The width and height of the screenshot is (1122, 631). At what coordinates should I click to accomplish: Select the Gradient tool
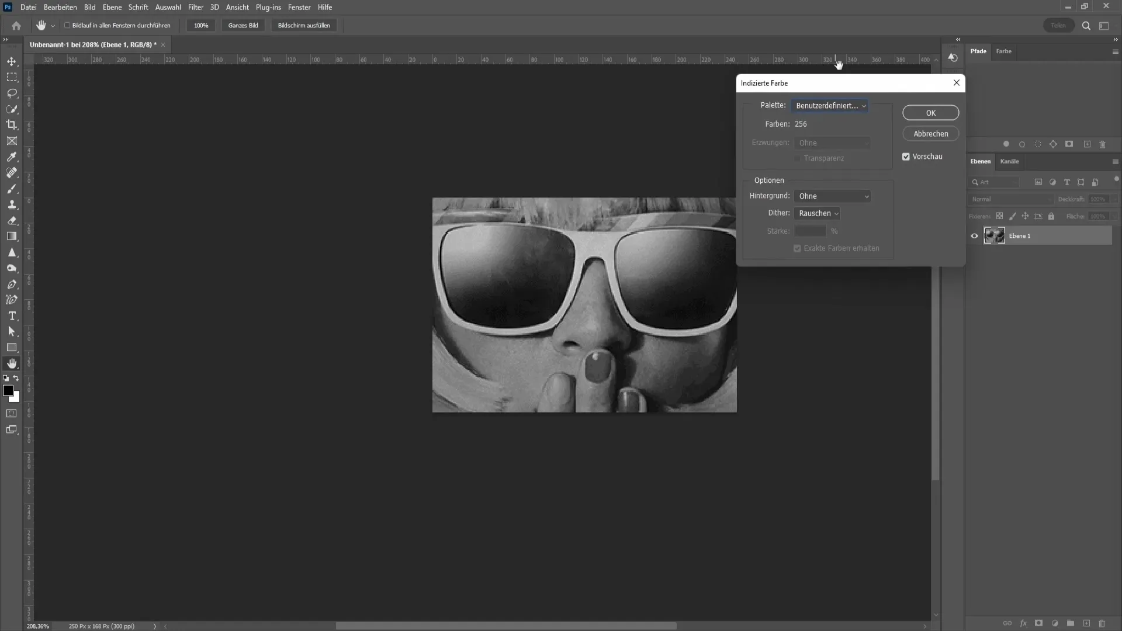pyautogui.click(x=12, y=236)
